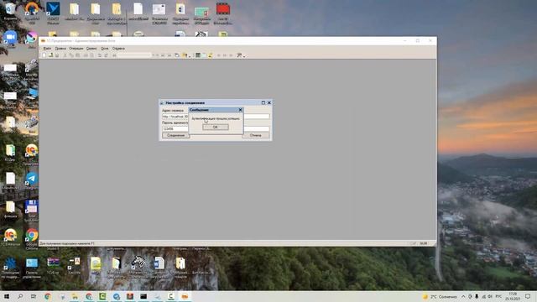Screen dimensions: 537x302
Task: Click the tools icon at the toolbar's end
Action: pyautogui.click(x=239, y=55)
